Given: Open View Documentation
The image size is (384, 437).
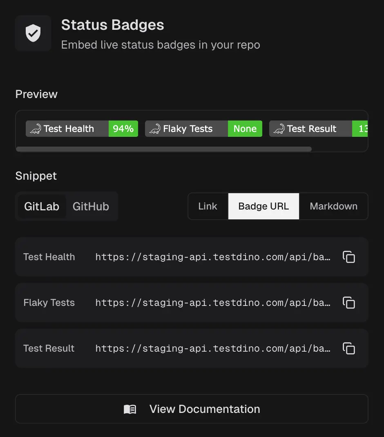Looking at the screenshot, I should tap(192, 409).
